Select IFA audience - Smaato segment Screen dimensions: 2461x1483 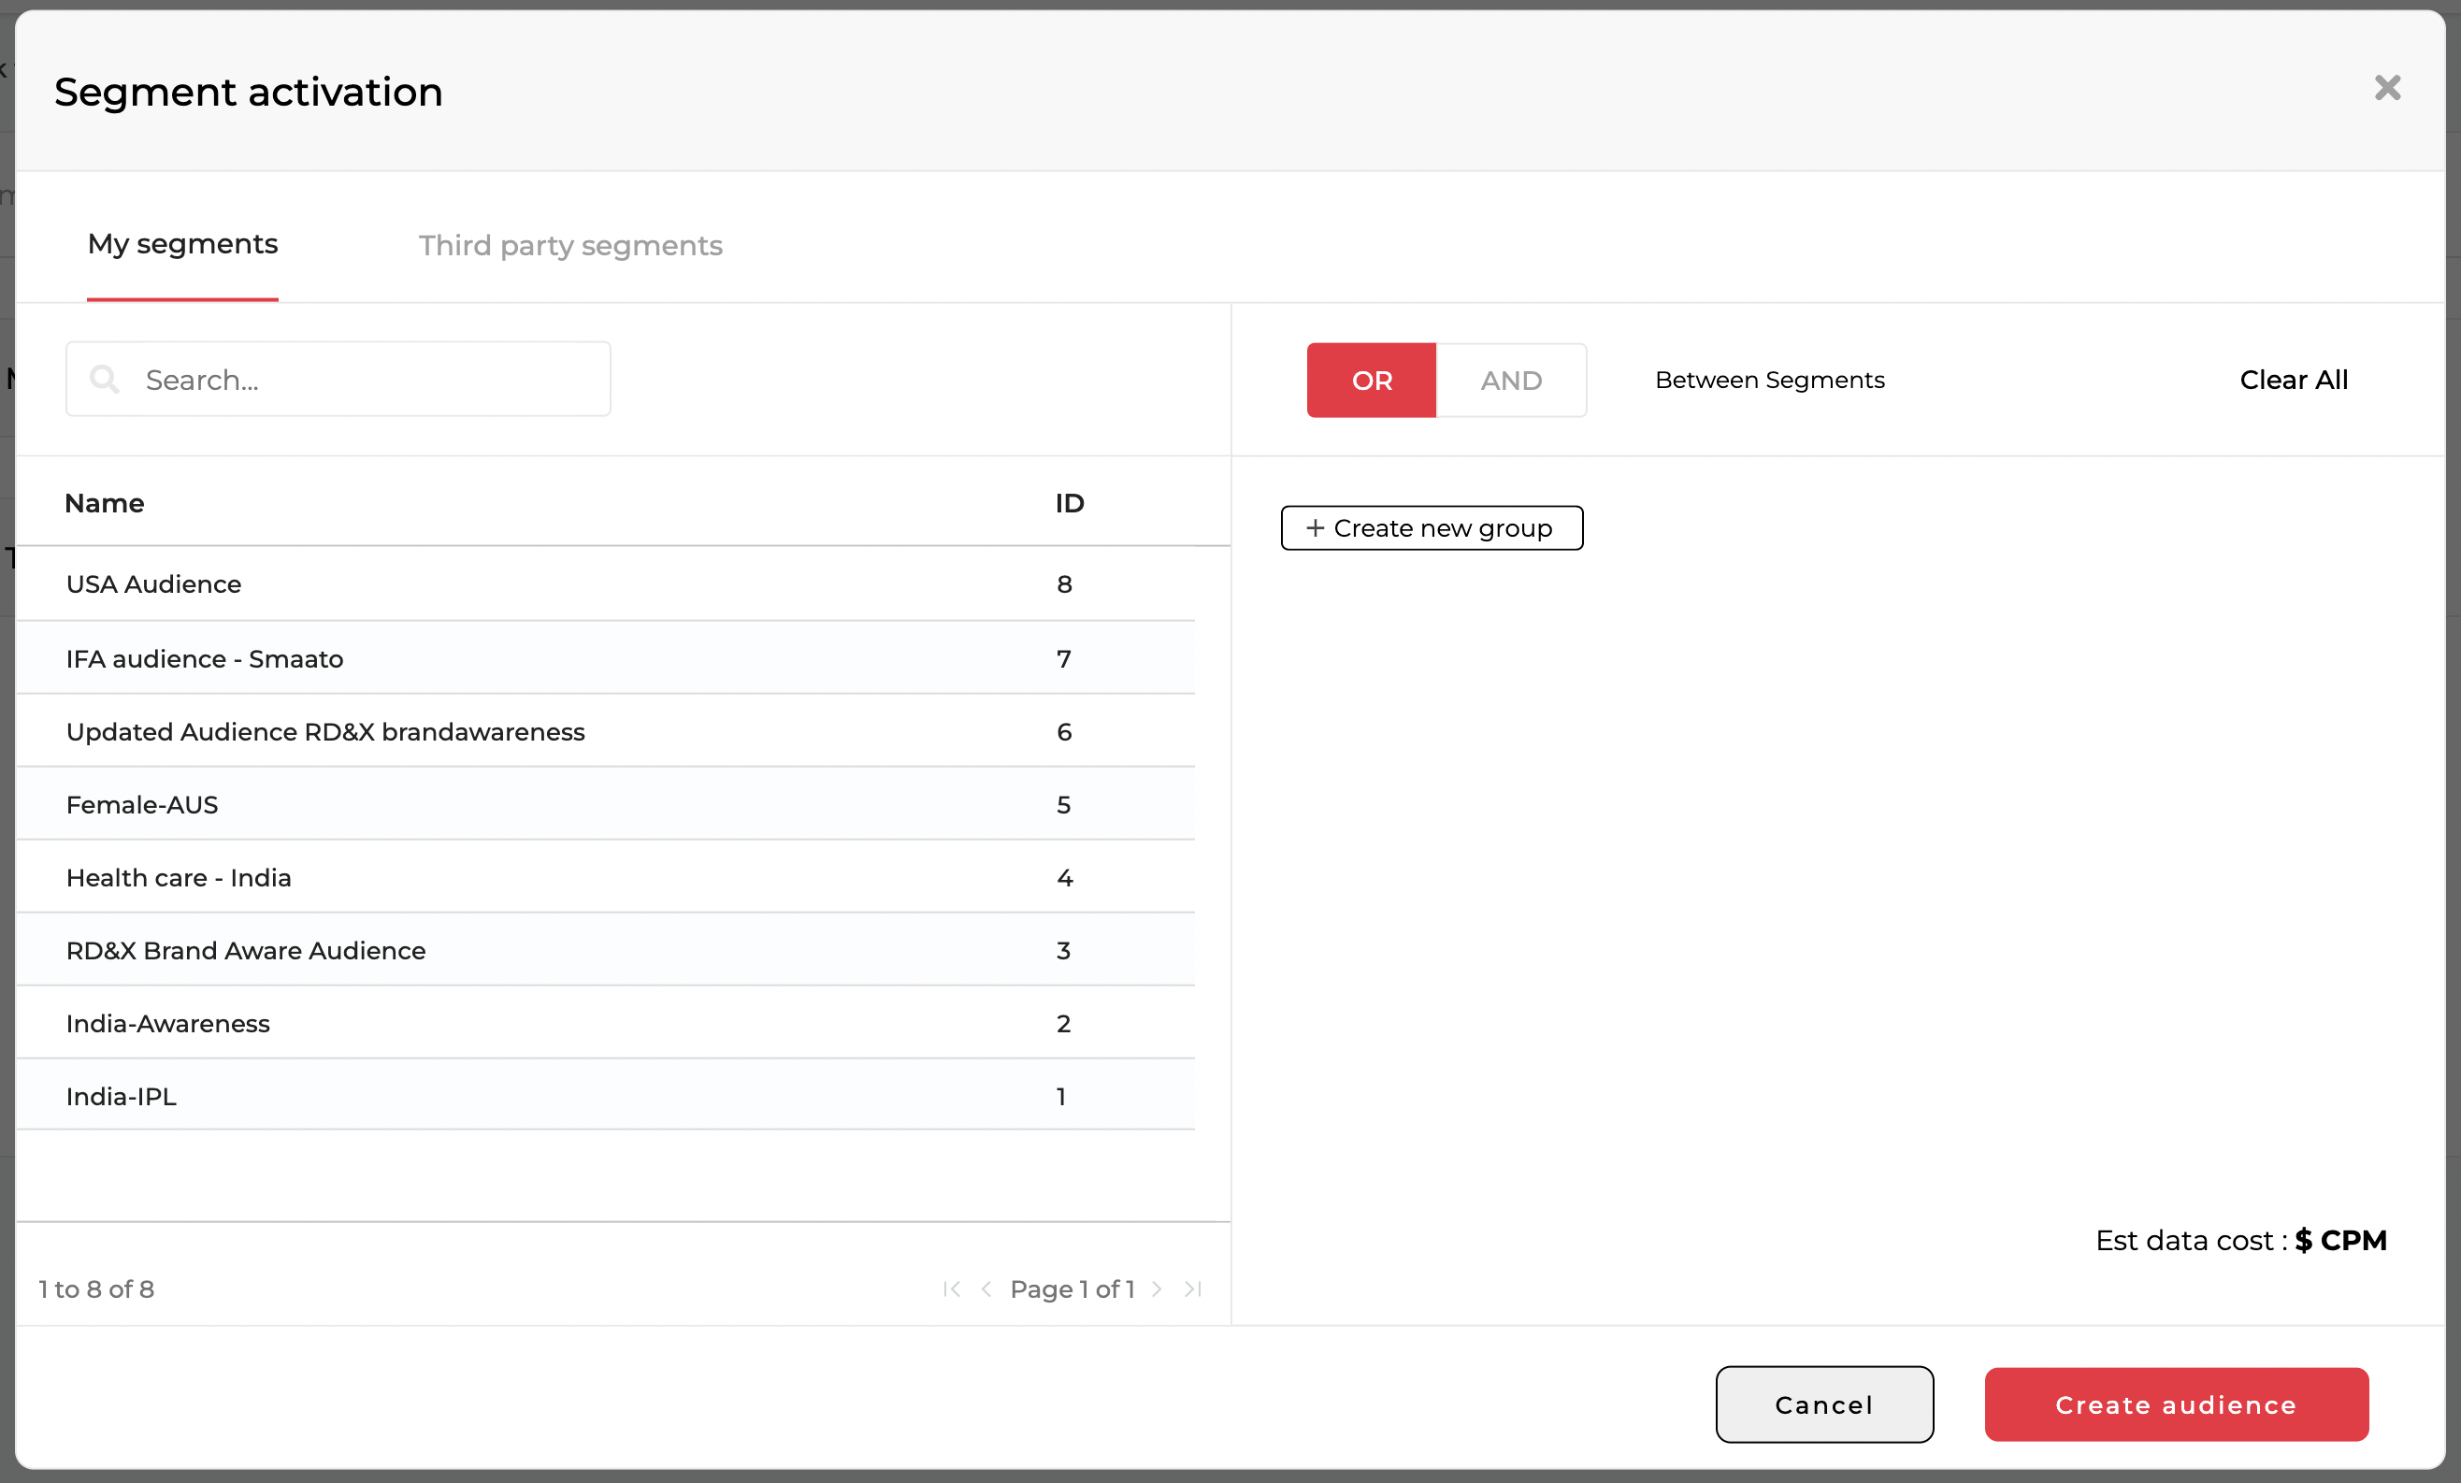point(205,659)
